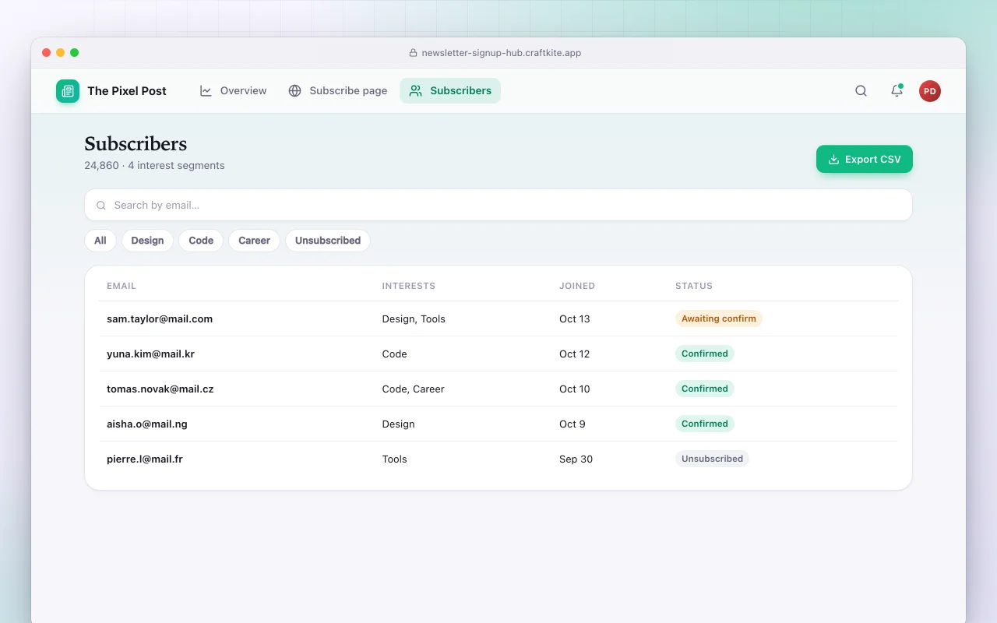997x623 pixels.
Task: Click the "Design, Tools" interests cell
Action: point(414,319)
